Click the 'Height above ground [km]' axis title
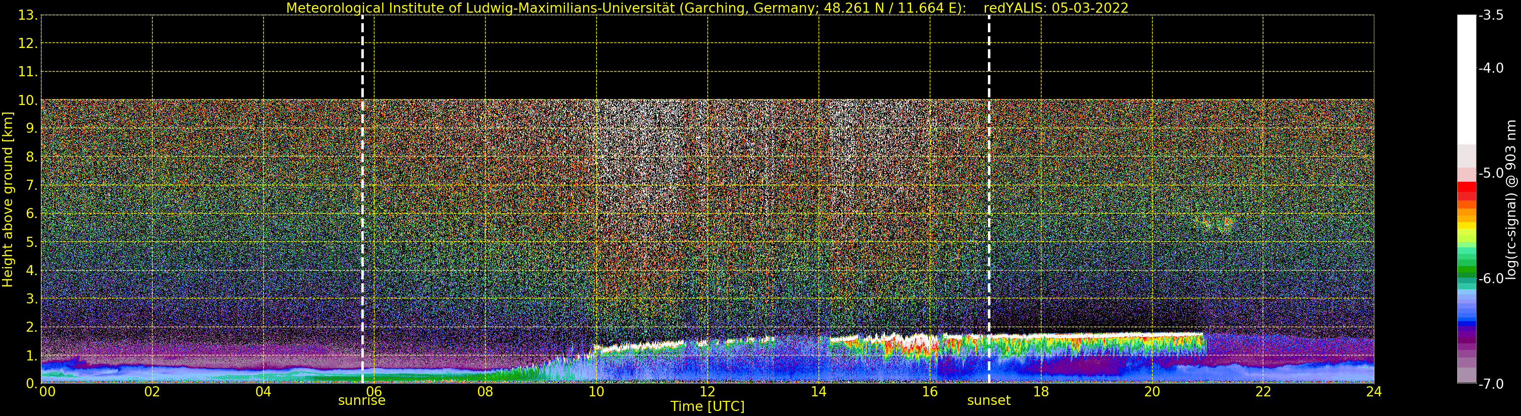 tap(8, 199)
